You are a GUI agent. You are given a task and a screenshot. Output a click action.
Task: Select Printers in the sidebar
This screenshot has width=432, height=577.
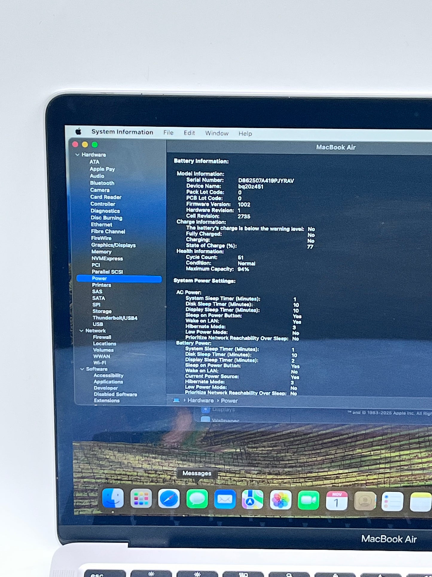point(102,285)
